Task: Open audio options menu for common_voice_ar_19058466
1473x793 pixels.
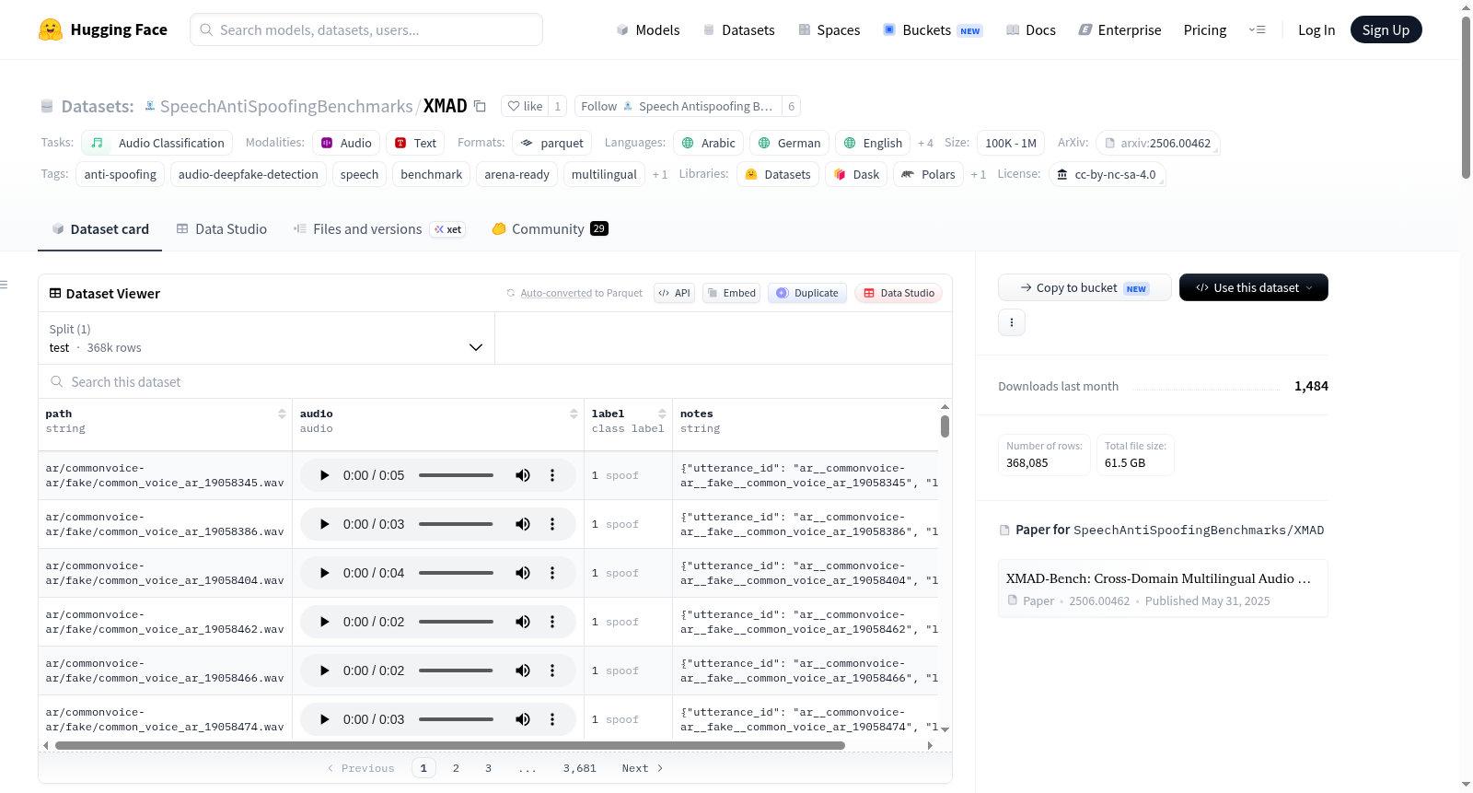Action: 552,671
